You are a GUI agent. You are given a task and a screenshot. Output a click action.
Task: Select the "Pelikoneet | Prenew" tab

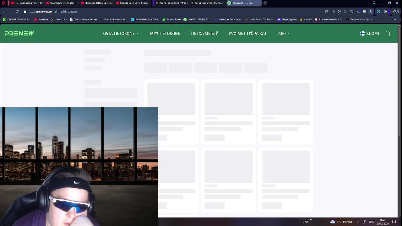coord(244,3)
